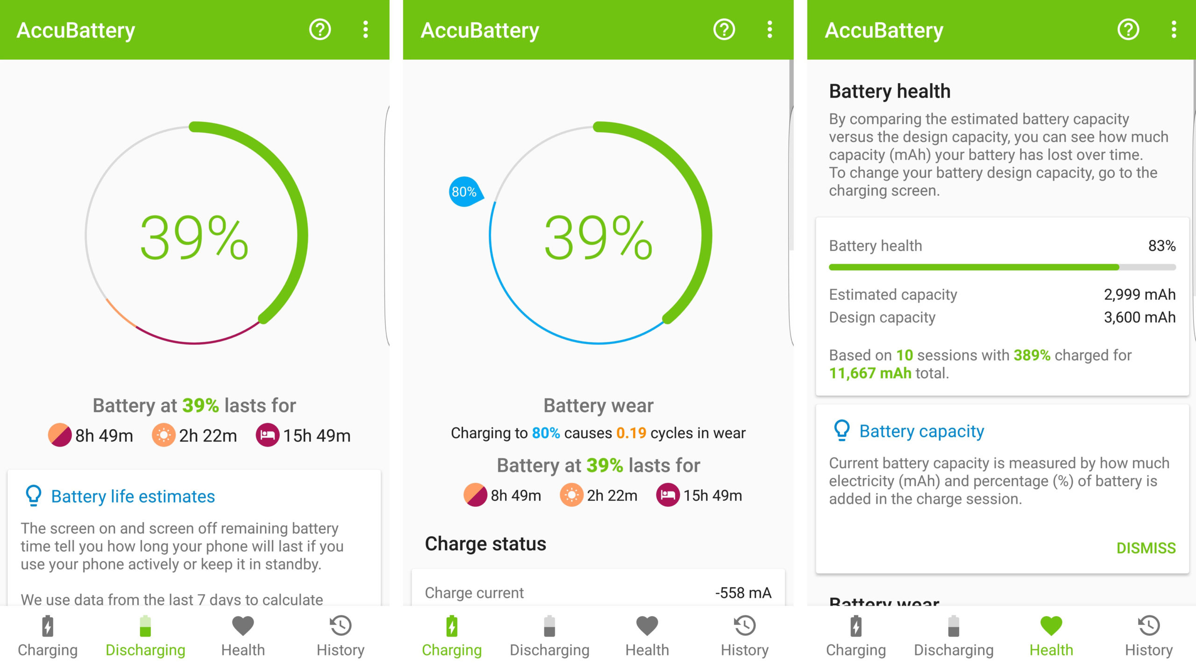Tap the gray Health heart on the Discharging screen

243,626
